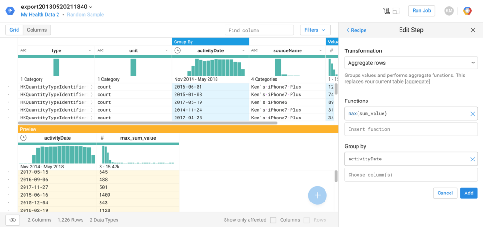Click the blue plus floating button

point(317,195)
